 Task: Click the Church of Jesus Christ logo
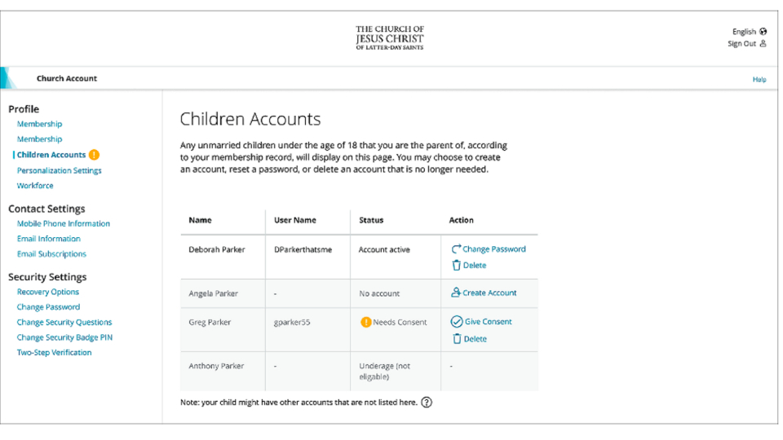point(390,37)
